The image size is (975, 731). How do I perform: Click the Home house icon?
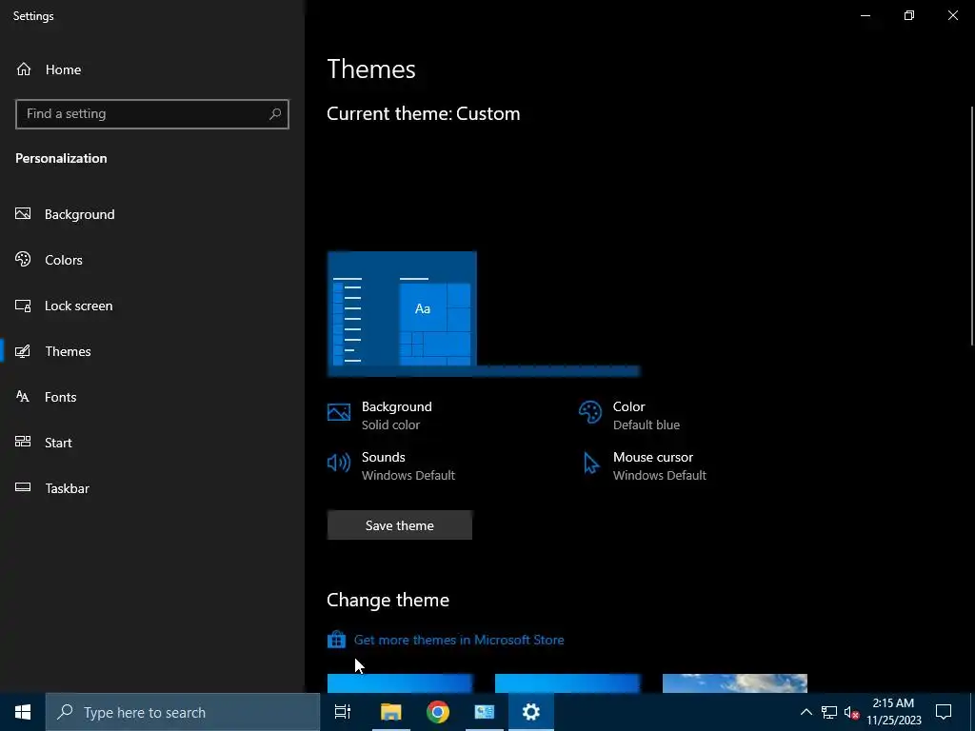pos(24,69)
